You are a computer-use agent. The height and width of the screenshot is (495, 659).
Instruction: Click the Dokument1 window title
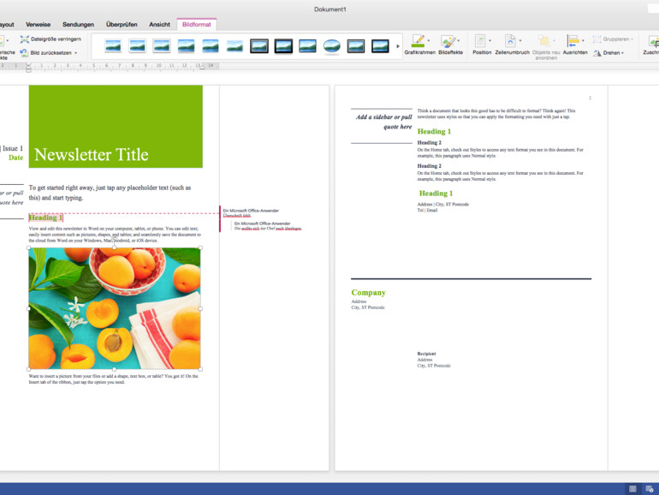[329, 9]
